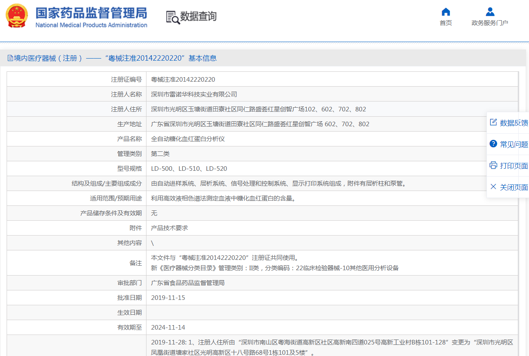Click the 常见问题 question mark icon
529x356 pixels.
pyautogui.click(x=493, y=144)
